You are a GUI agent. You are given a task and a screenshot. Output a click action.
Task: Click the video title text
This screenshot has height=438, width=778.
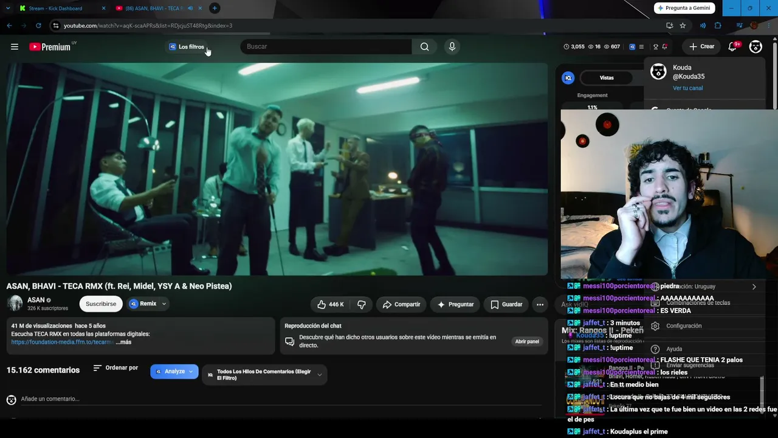click(x=119, y=286)
